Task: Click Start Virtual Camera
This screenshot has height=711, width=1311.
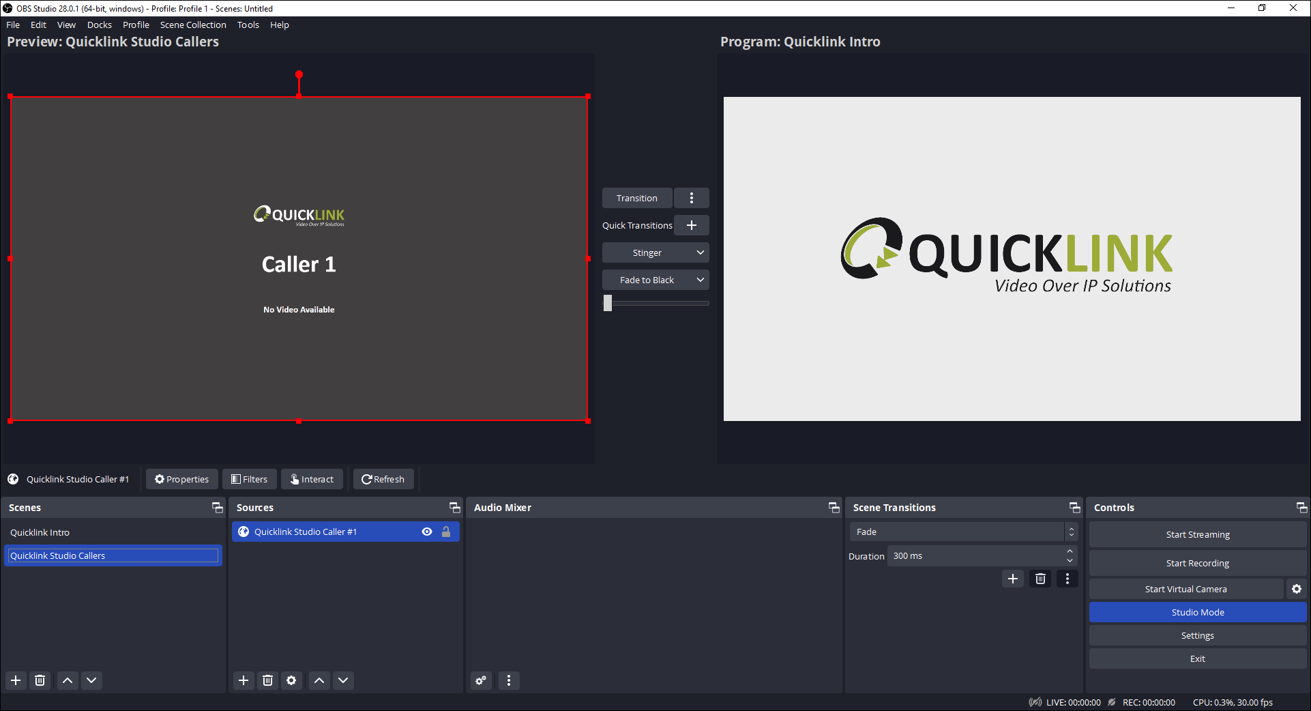Action: (1186, 589)
